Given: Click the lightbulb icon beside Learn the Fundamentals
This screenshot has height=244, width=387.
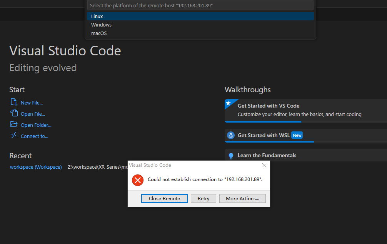Looking at the screenshot, I should click(231, 156).
